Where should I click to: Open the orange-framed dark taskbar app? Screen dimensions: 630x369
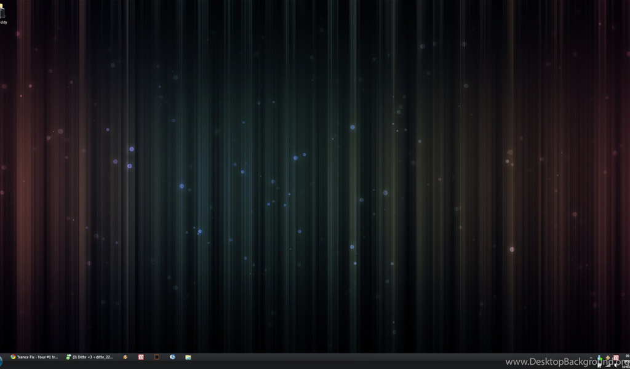point(157,357)
